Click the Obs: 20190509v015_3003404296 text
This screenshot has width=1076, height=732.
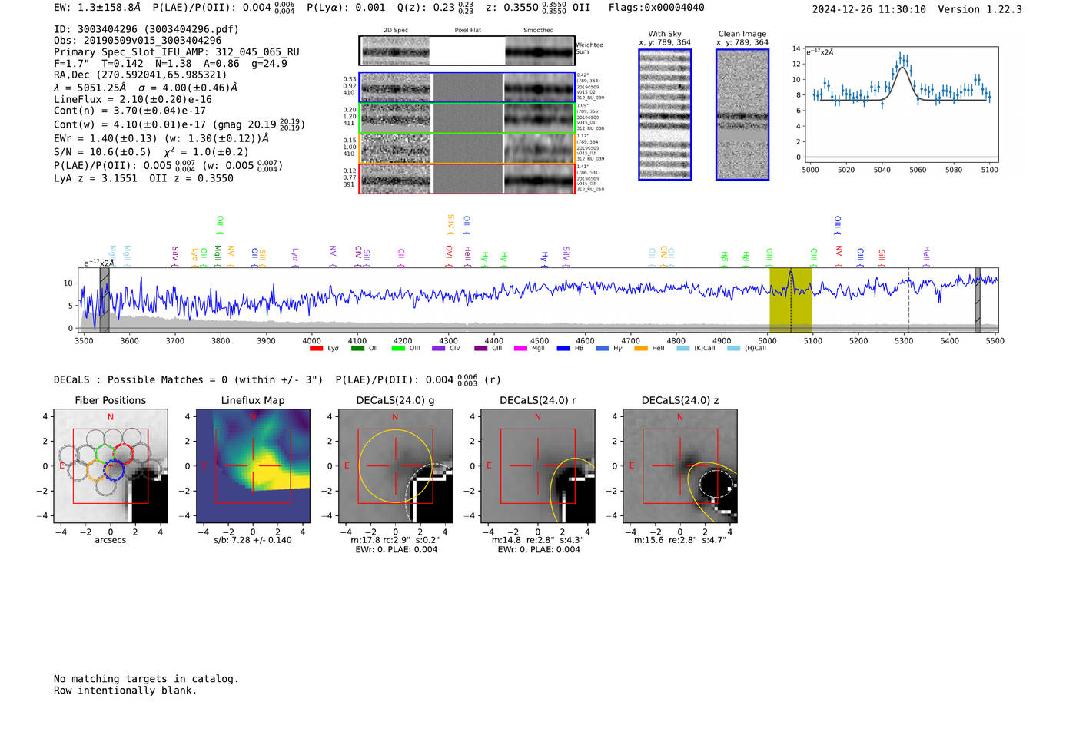138,41
